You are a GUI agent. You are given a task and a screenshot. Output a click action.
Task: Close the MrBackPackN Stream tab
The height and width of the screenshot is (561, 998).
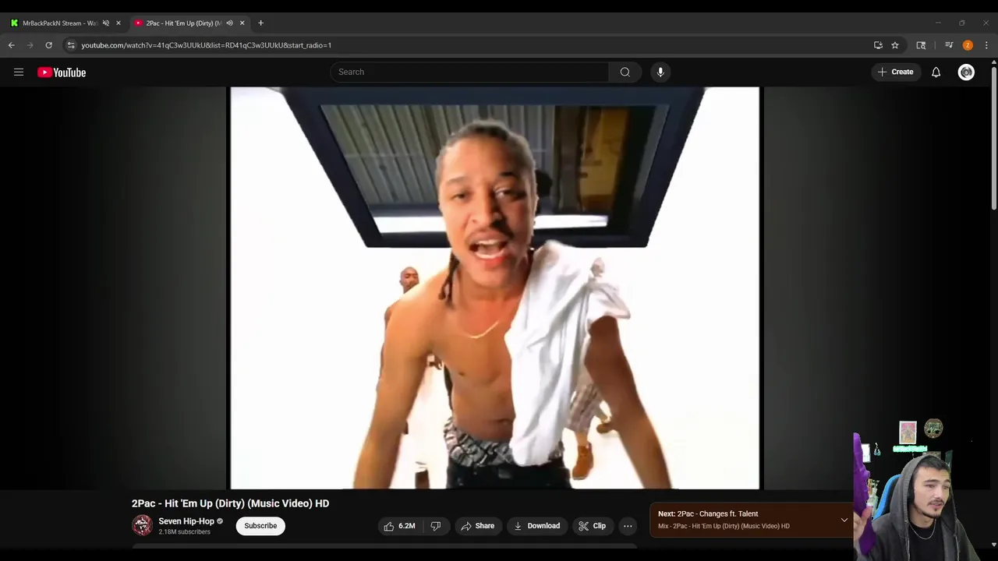point(119,23)
